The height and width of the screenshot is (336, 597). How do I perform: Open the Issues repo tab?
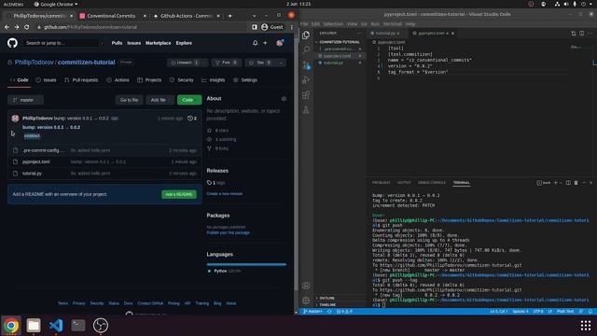click(46, 80)
